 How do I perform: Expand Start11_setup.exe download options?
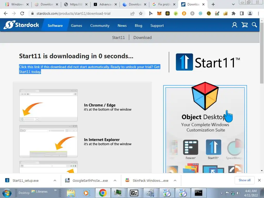pos(55,180)
